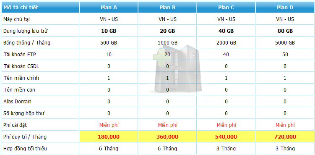Click the 10 GB storage value
The height and width of the screenshot is (155, 315).
109,31
